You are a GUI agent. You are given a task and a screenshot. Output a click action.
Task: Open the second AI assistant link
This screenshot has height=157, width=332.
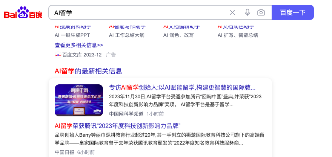tap(128, 27)
